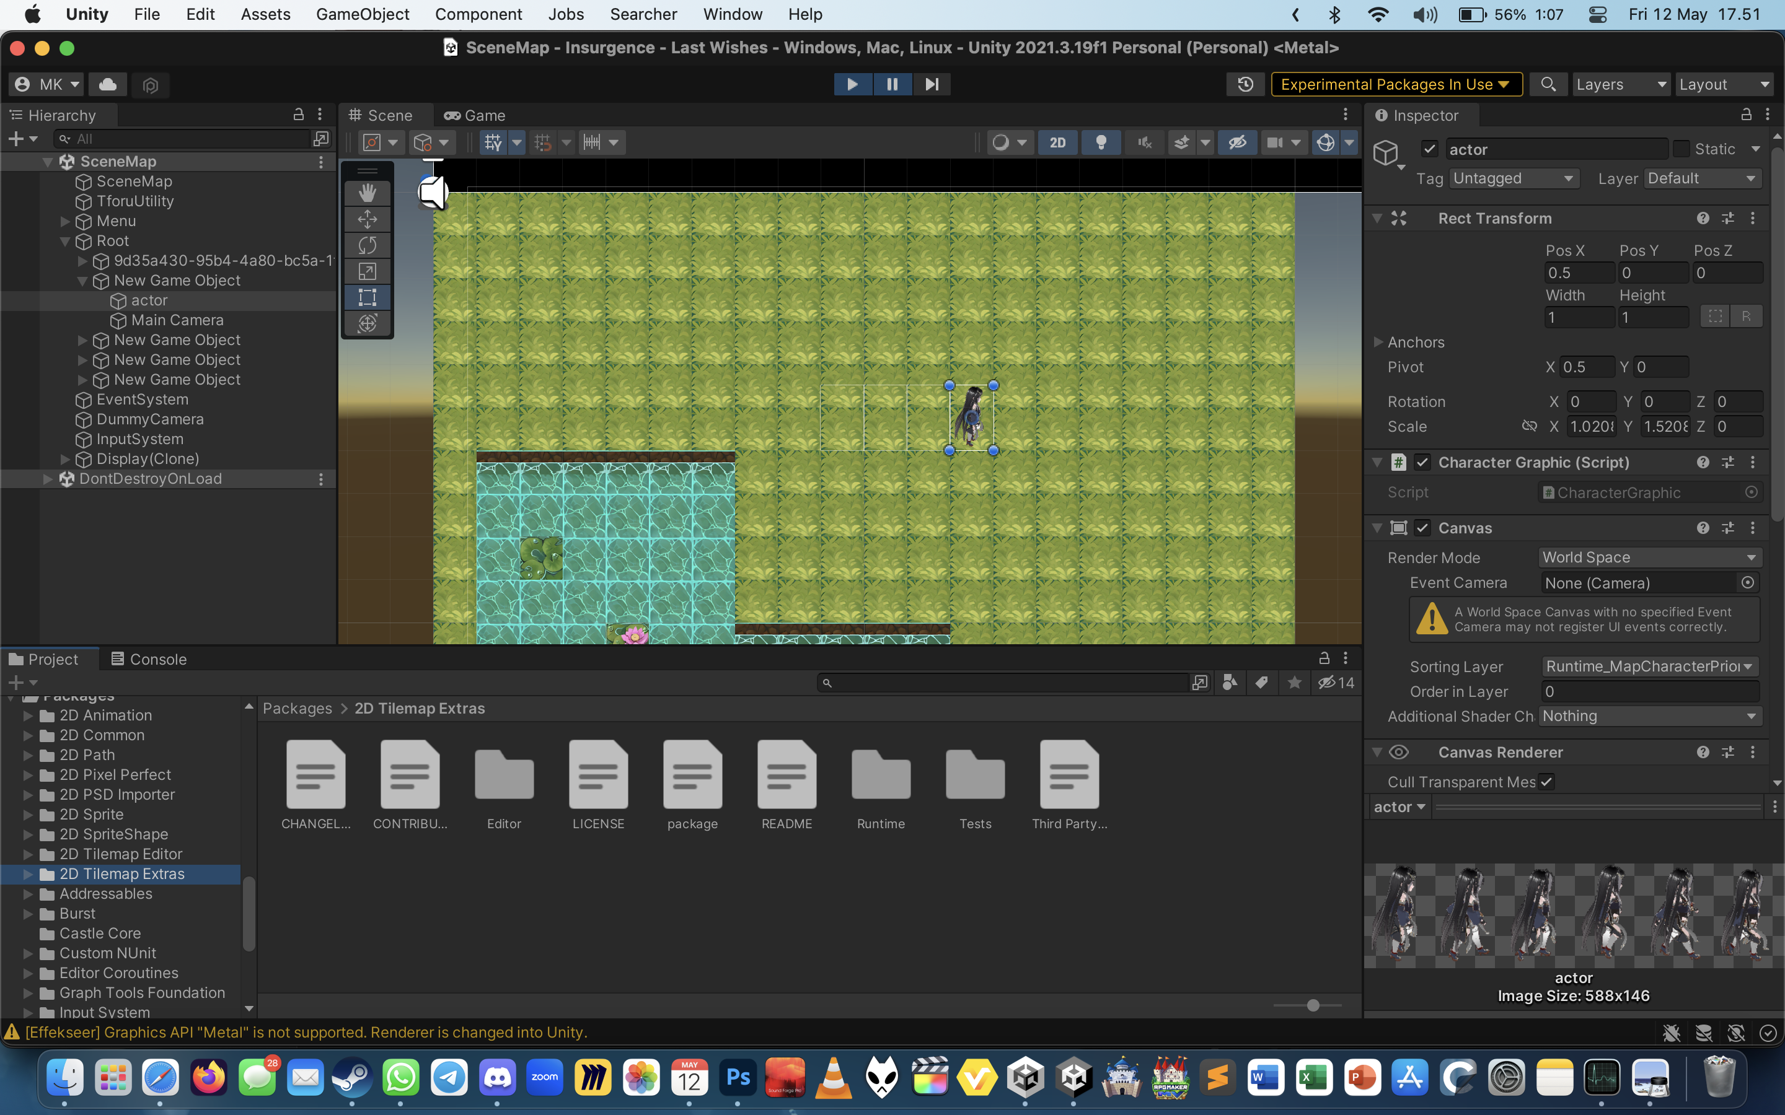1785x1115 pixels.
Task: Select the Rotate tool in Scene
Action: (x=368, y=245)
